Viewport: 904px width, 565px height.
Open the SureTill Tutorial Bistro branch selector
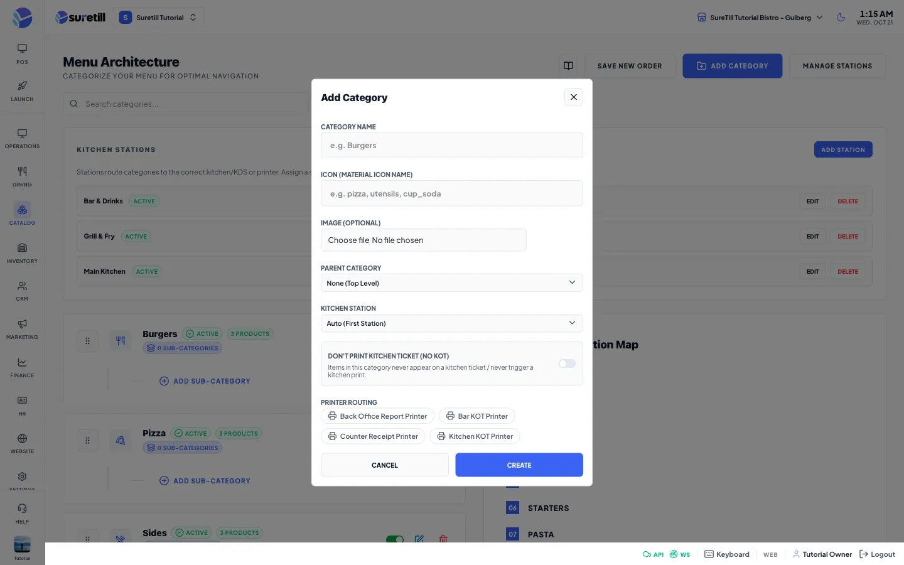coord(760,18)
